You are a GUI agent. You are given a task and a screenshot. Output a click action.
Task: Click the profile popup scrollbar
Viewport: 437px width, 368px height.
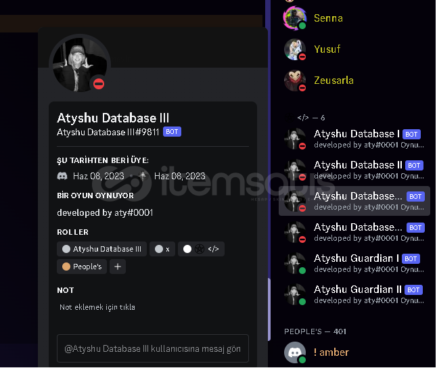pyautogui.click(x=269, y=309)
